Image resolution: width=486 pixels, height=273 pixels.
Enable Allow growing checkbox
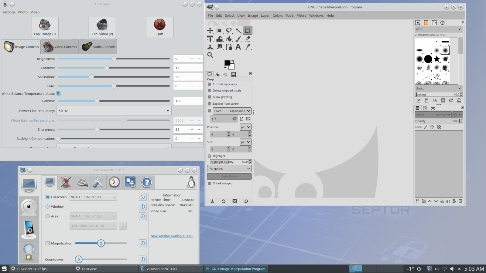(210, 97)
